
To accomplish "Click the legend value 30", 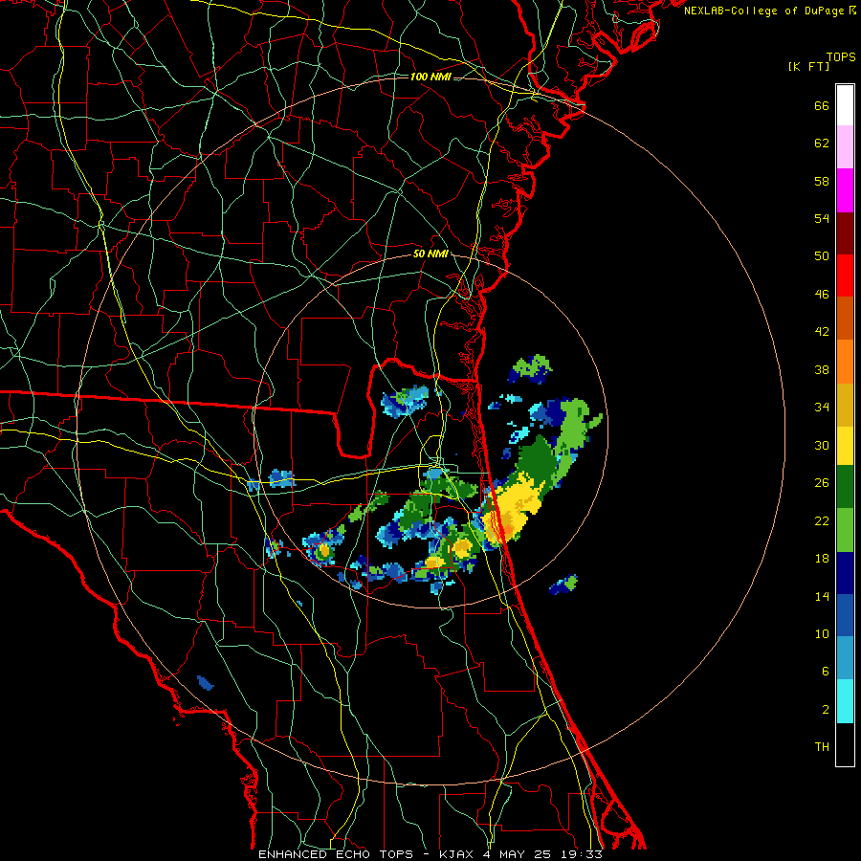I will pos(822,445).
